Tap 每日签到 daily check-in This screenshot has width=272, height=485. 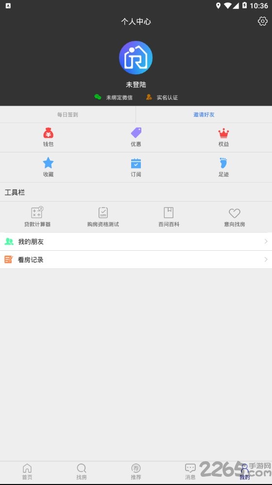(68, 114)
